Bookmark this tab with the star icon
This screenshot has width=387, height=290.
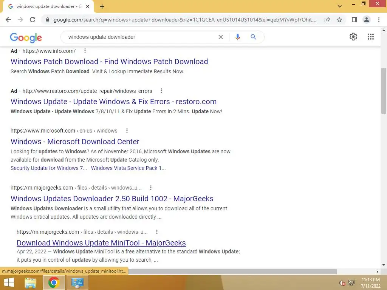(x=339, y=20)
